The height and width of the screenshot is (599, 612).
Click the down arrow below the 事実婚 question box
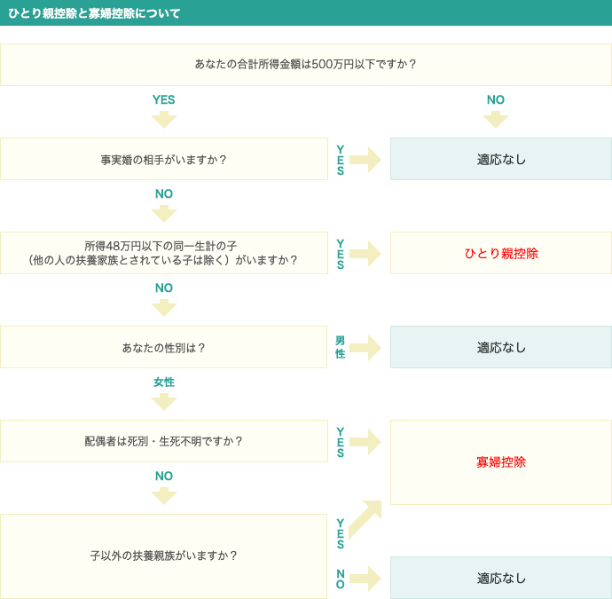(164, 214)
